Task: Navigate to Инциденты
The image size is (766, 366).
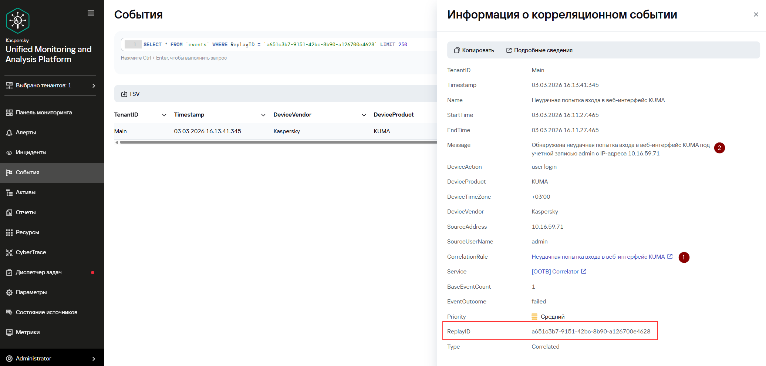Action: pyautogui.click(x=52, y=152)
